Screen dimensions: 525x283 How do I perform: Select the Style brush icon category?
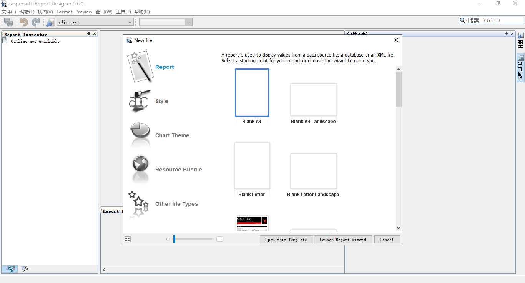coord(140,101)
